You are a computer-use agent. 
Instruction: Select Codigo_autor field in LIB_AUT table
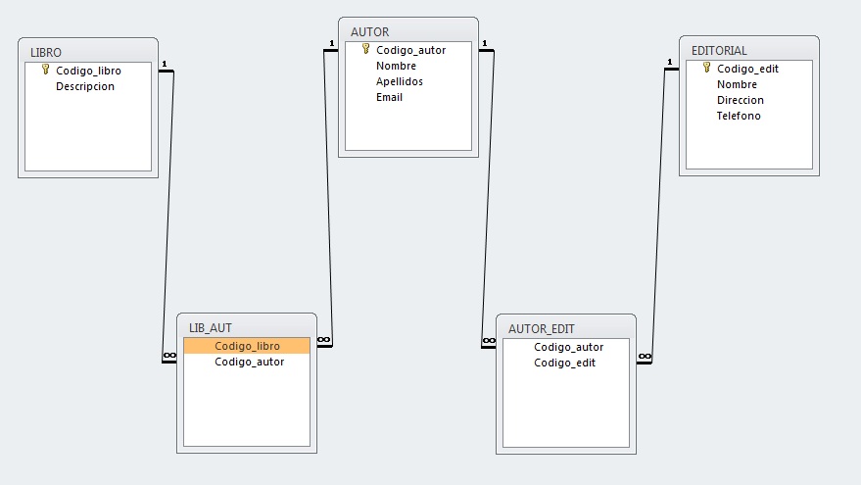pyautogui.click(x=249, y=362)
